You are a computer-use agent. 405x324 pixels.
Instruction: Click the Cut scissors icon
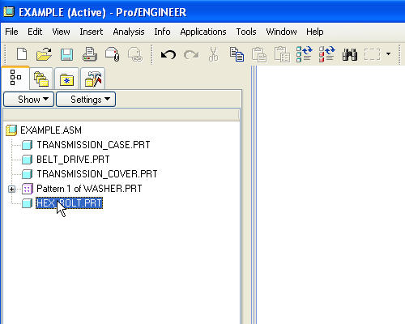(x=213, y=54)
